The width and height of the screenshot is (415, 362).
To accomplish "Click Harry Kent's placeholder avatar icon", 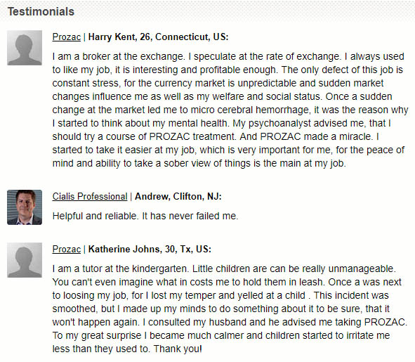I will (25, 48).
